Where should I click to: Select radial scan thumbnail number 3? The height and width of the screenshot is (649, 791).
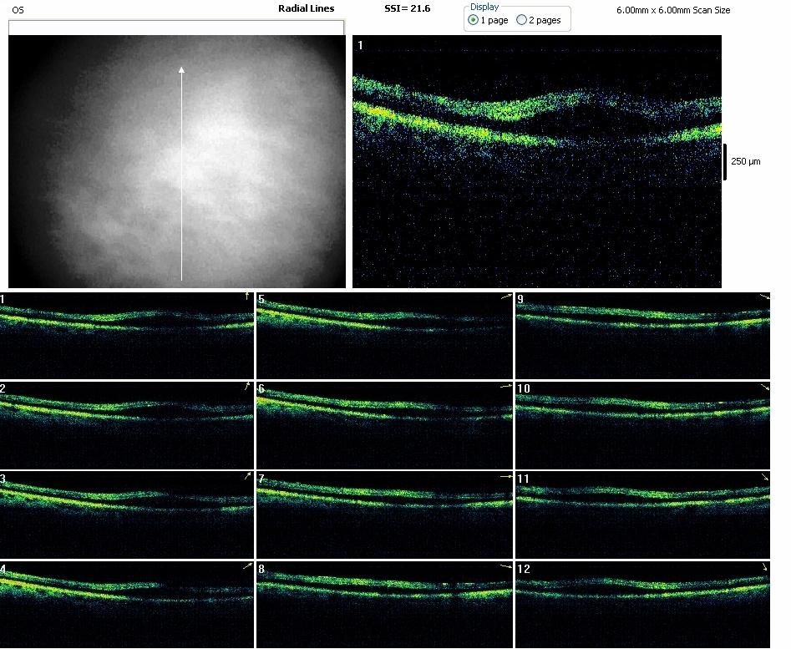(126, 514)
